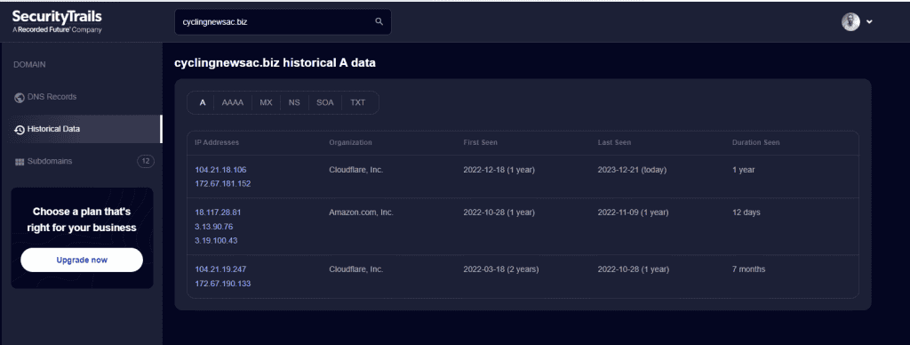Click the Upgrade now button
The width and height of the screenshot is (910, 345).
point(82,260)
